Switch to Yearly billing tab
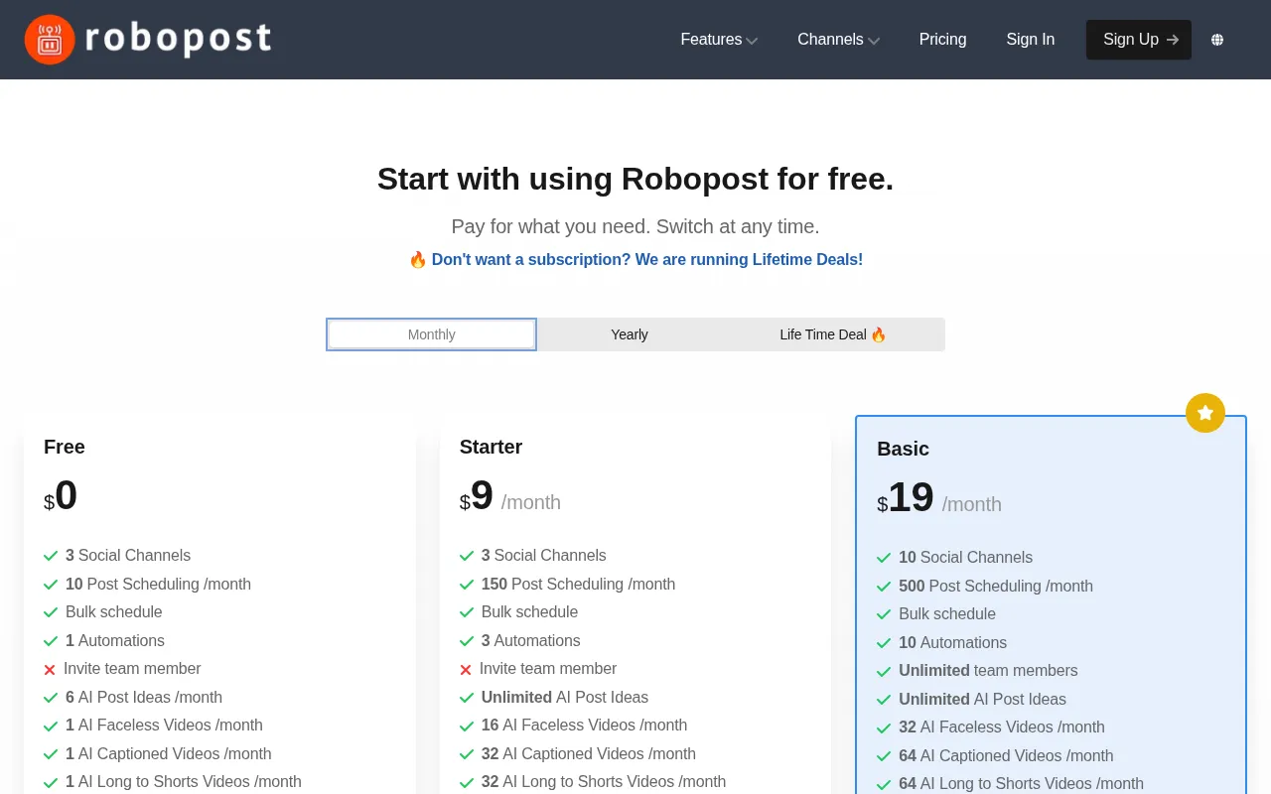The width and height of the screenshot is (1271, 794). click(630, 334)
